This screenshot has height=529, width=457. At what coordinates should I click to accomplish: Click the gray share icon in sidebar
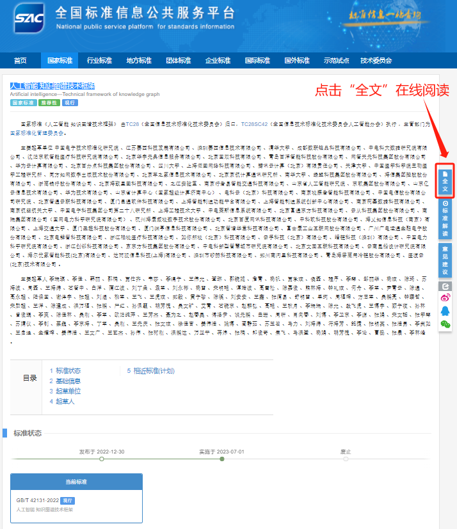coord(445,287)
